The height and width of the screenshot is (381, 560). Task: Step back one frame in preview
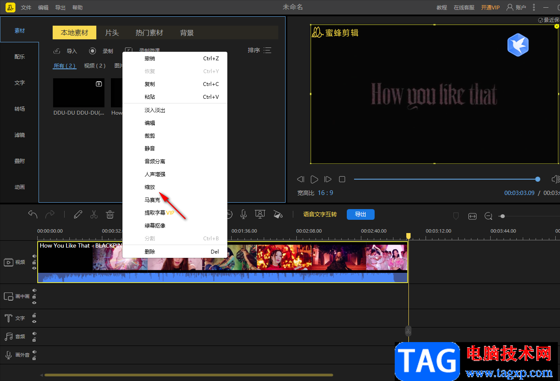[301, 179]
